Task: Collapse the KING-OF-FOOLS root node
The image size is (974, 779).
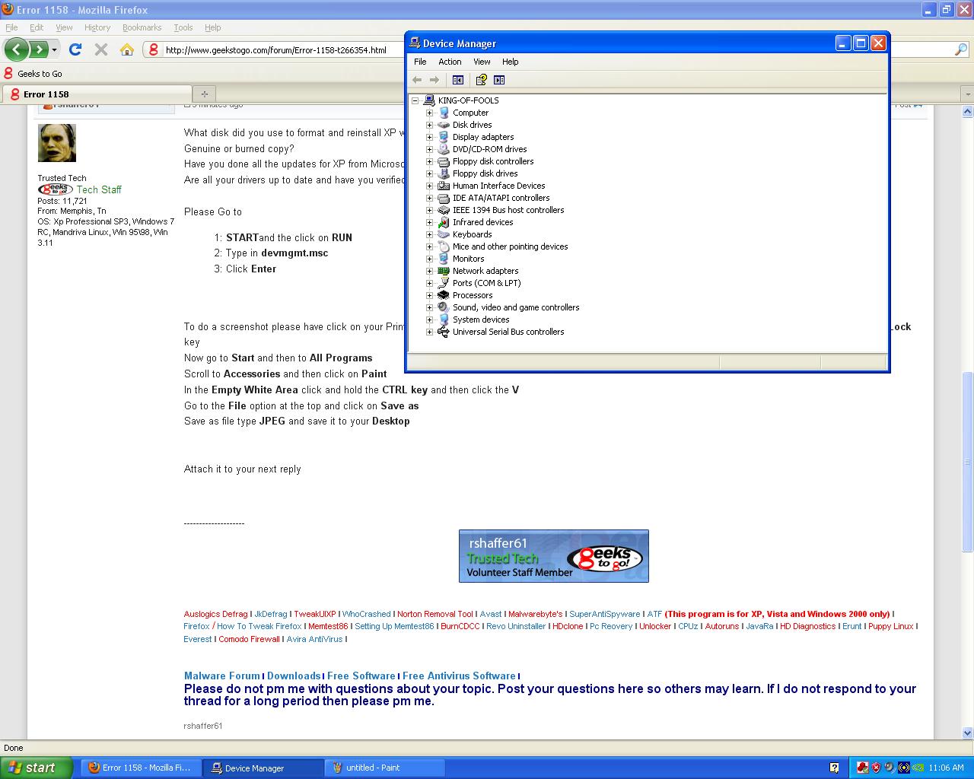Action: click(415, 100)
